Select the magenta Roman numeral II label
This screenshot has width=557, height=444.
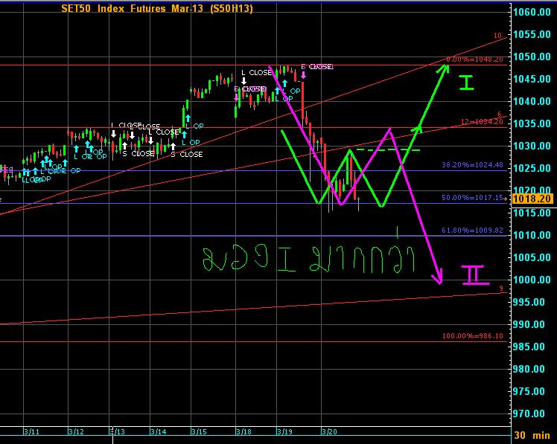[474, 274]
